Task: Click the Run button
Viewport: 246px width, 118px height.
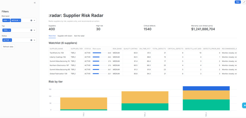Action: click(238, 2)
